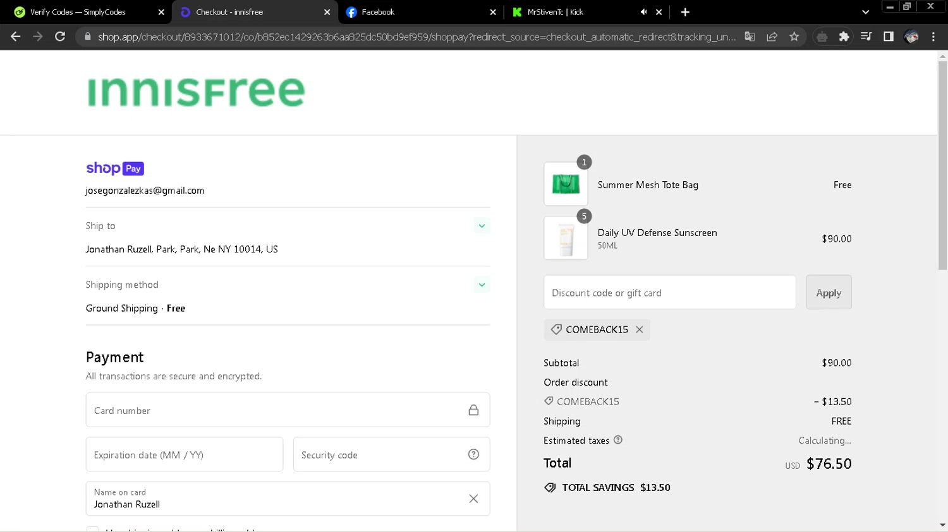Click the Subtotal $90.00 value

click(836, 363)
